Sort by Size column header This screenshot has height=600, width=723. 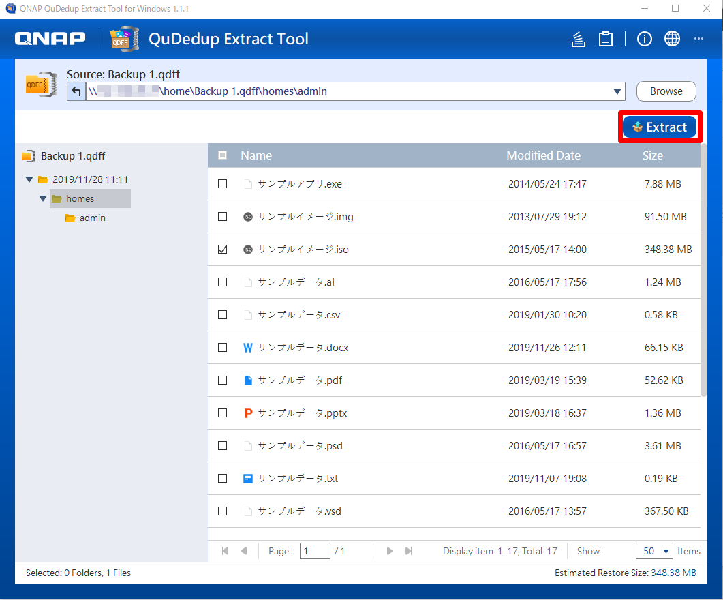pos(653,155)
